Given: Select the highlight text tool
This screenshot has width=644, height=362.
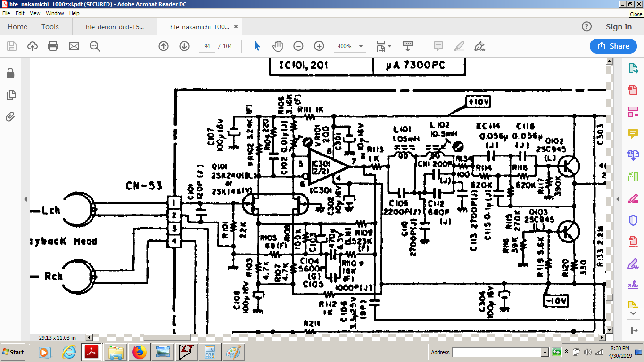Looking at the screenshot, I should coord(459,46).
